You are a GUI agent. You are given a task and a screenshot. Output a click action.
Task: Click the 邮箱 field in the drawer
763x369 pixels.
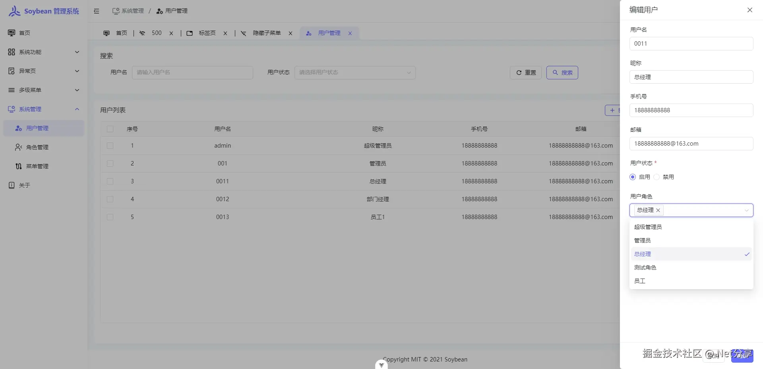coord(691,144)
